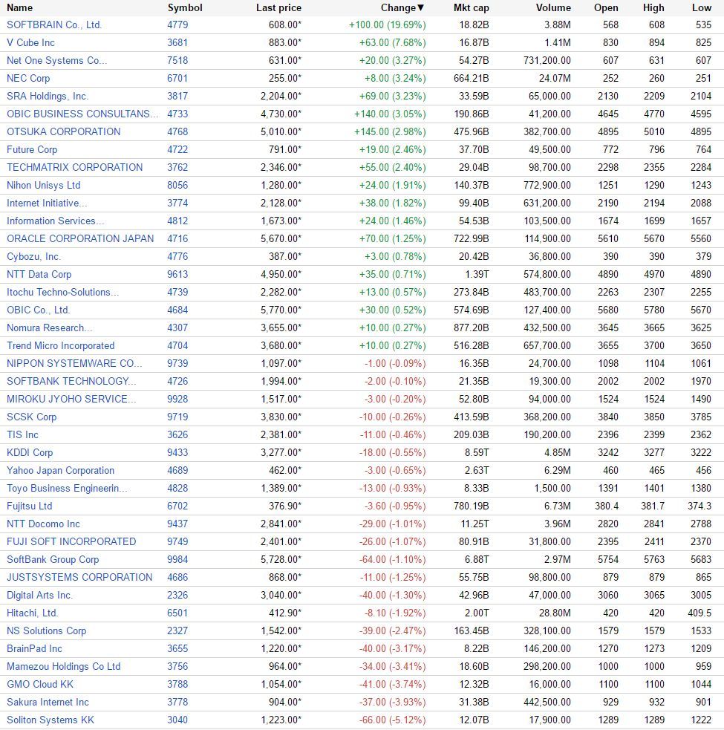Open MIROKU JYOHO SERVICE... link

click(71, 400)
